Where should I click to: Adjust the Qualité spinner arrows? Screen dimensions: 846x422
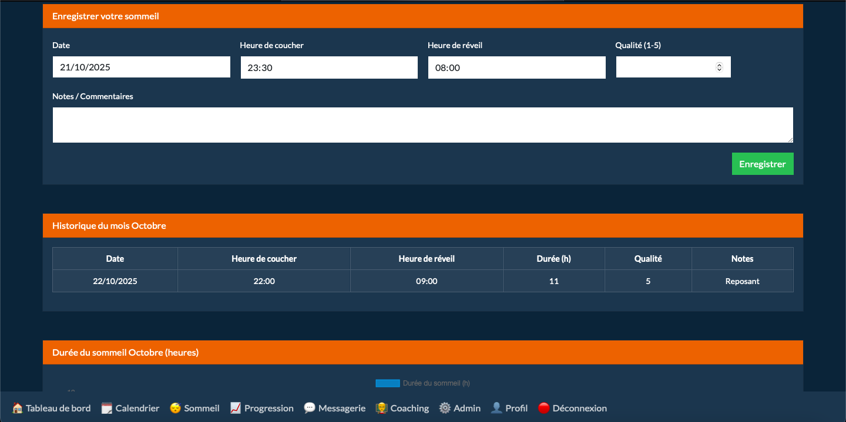coord(719,67)
